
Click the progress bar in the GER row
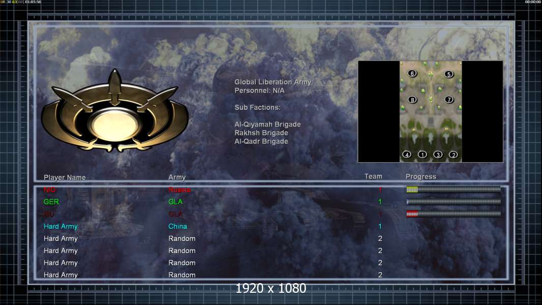453,201
